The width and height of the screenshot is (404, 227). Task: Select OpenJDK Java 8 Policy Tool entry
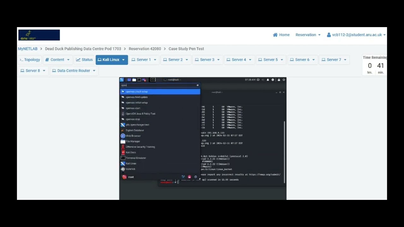point(160,114)
